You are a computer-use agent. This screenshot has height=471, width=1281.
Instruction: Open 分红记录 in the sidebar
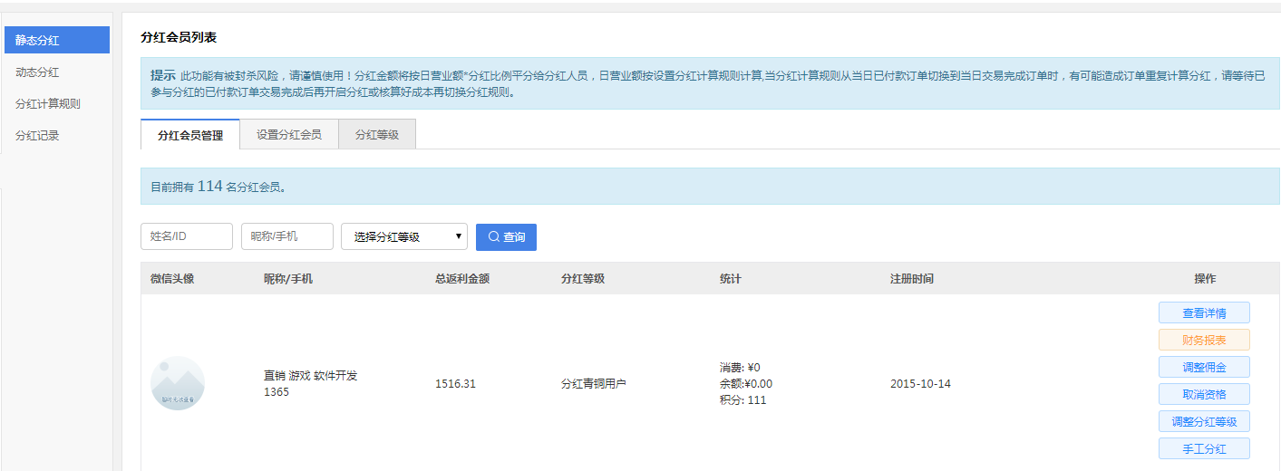click(x=56, y=135)
